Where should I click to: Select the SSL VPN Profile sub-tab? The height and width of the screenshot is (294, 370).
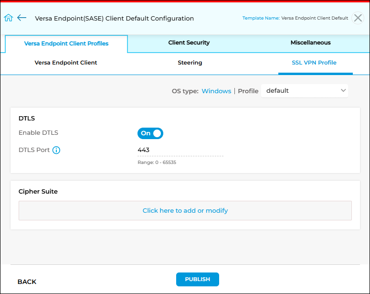(x=314, y=63)
